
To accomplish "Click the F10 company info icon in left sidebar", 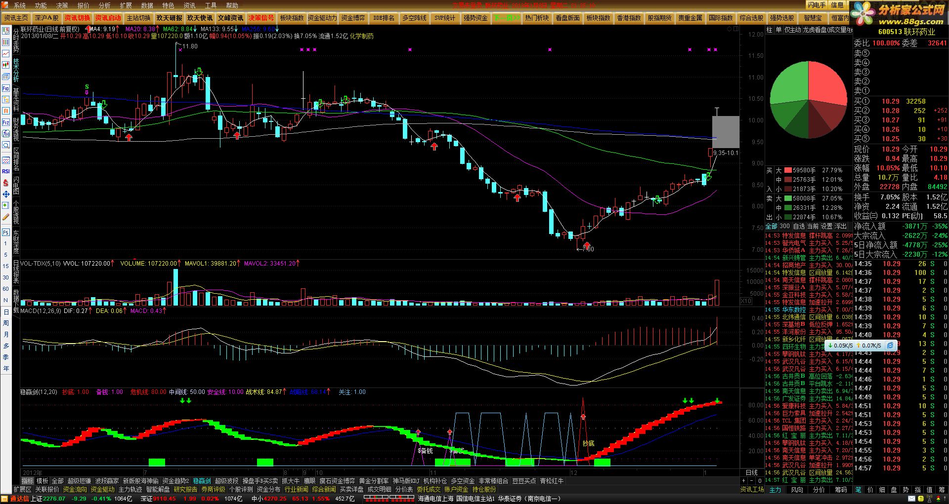I will [x=6, y=88].
